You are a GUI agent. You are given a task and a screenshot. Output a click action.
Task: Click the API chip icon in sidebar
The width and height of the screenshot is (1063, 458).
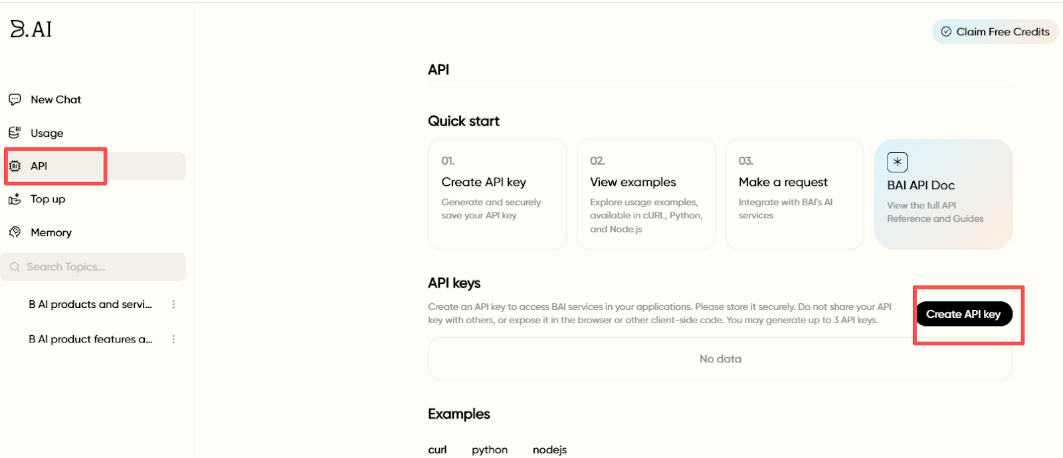[15, 166]
